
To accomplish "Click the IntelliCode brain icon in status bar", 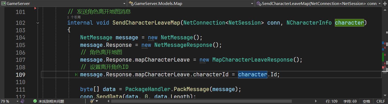I will coord(23,101).
